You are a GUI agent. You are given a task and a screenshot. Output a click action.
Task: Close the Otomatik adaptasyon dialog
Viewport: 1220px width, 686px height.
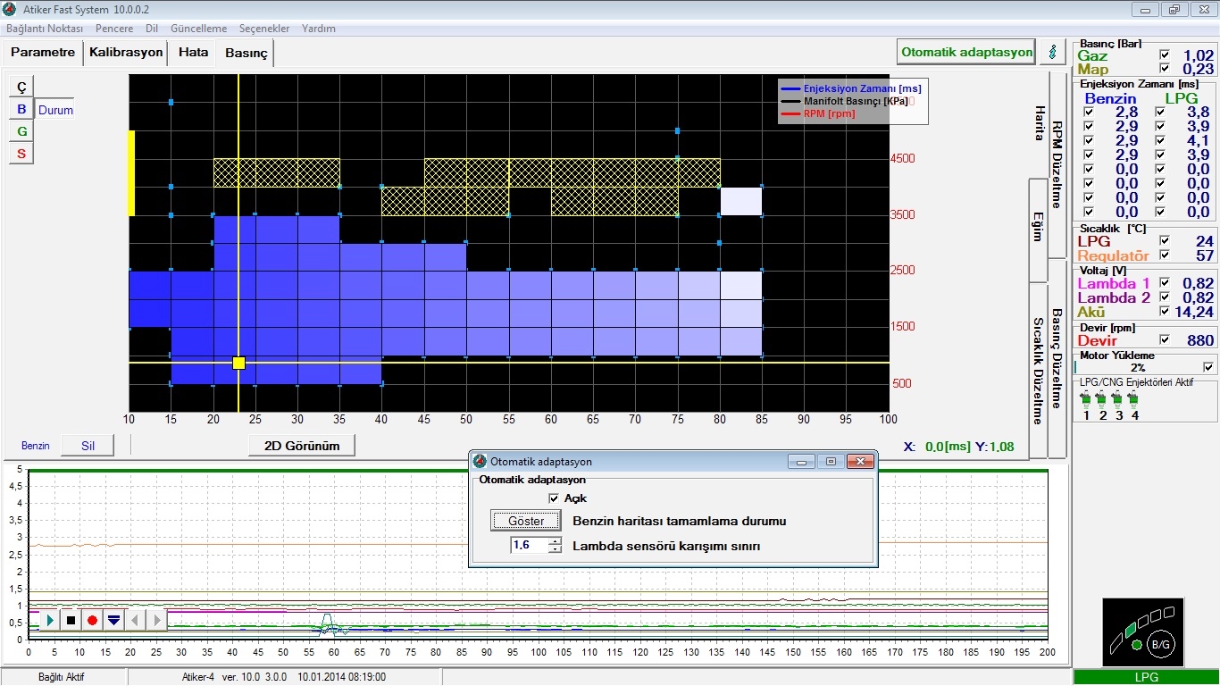click(859, 462)
